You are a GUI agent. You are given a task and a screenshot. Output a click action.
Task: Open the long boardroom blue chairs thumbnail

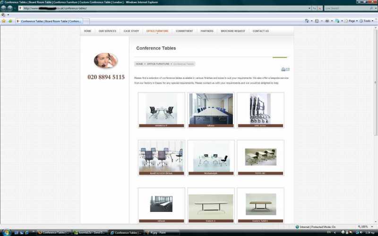point(211,110)
